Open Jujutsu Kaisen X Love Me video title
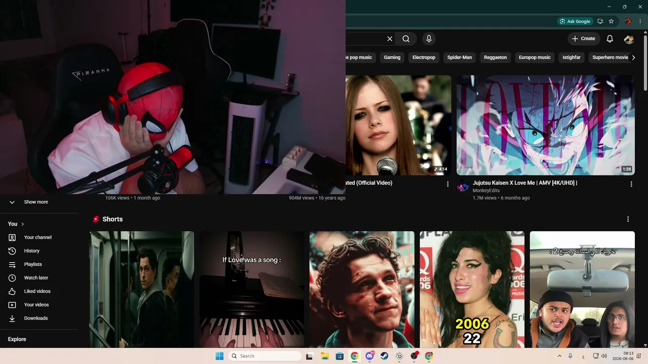648x364 pixels. (x=525, y=183)
